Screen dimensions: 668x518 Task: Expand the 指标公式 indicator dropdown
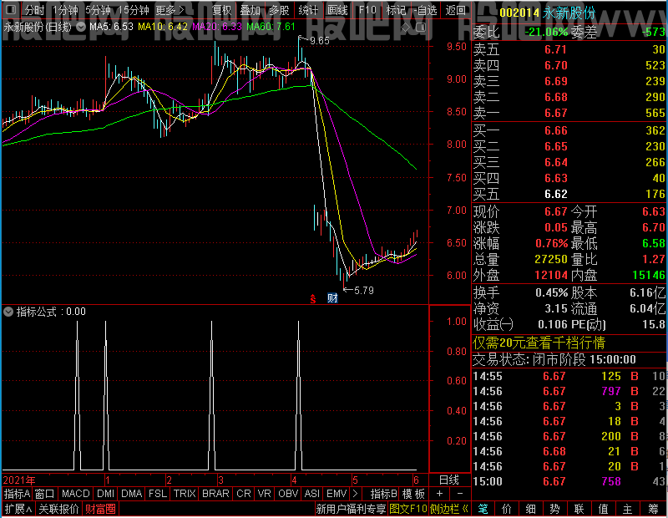click(x=8, y=312)
